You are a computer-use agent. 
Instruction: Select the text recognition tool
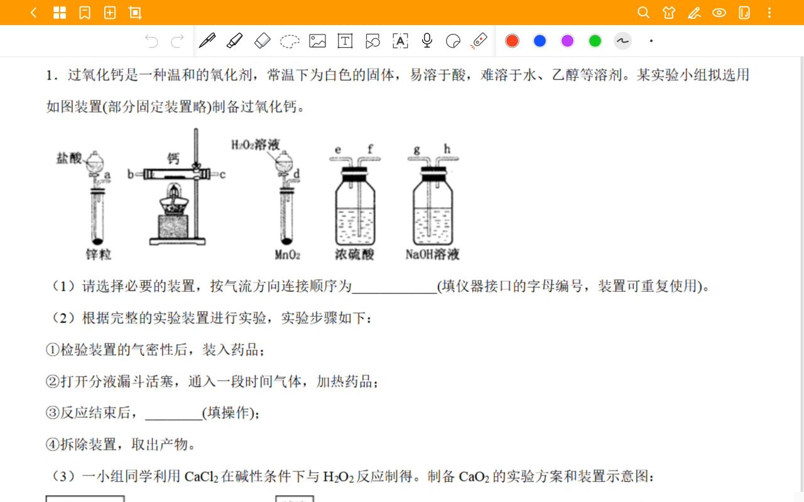click(x=400, y=41)
